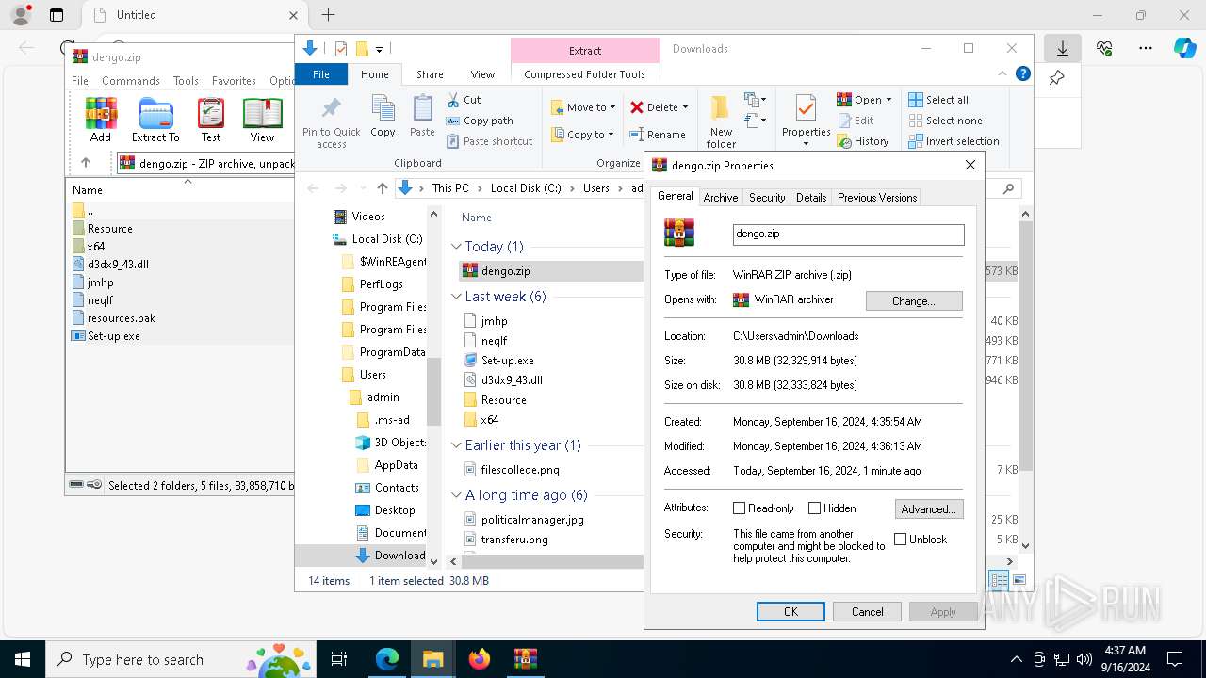Click the Rename ribbon command

658,135
